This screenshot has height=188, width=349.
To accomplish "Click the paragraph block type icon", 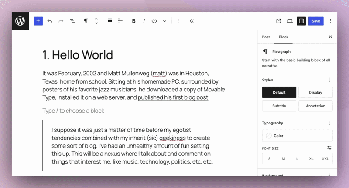I will (86, 21).
